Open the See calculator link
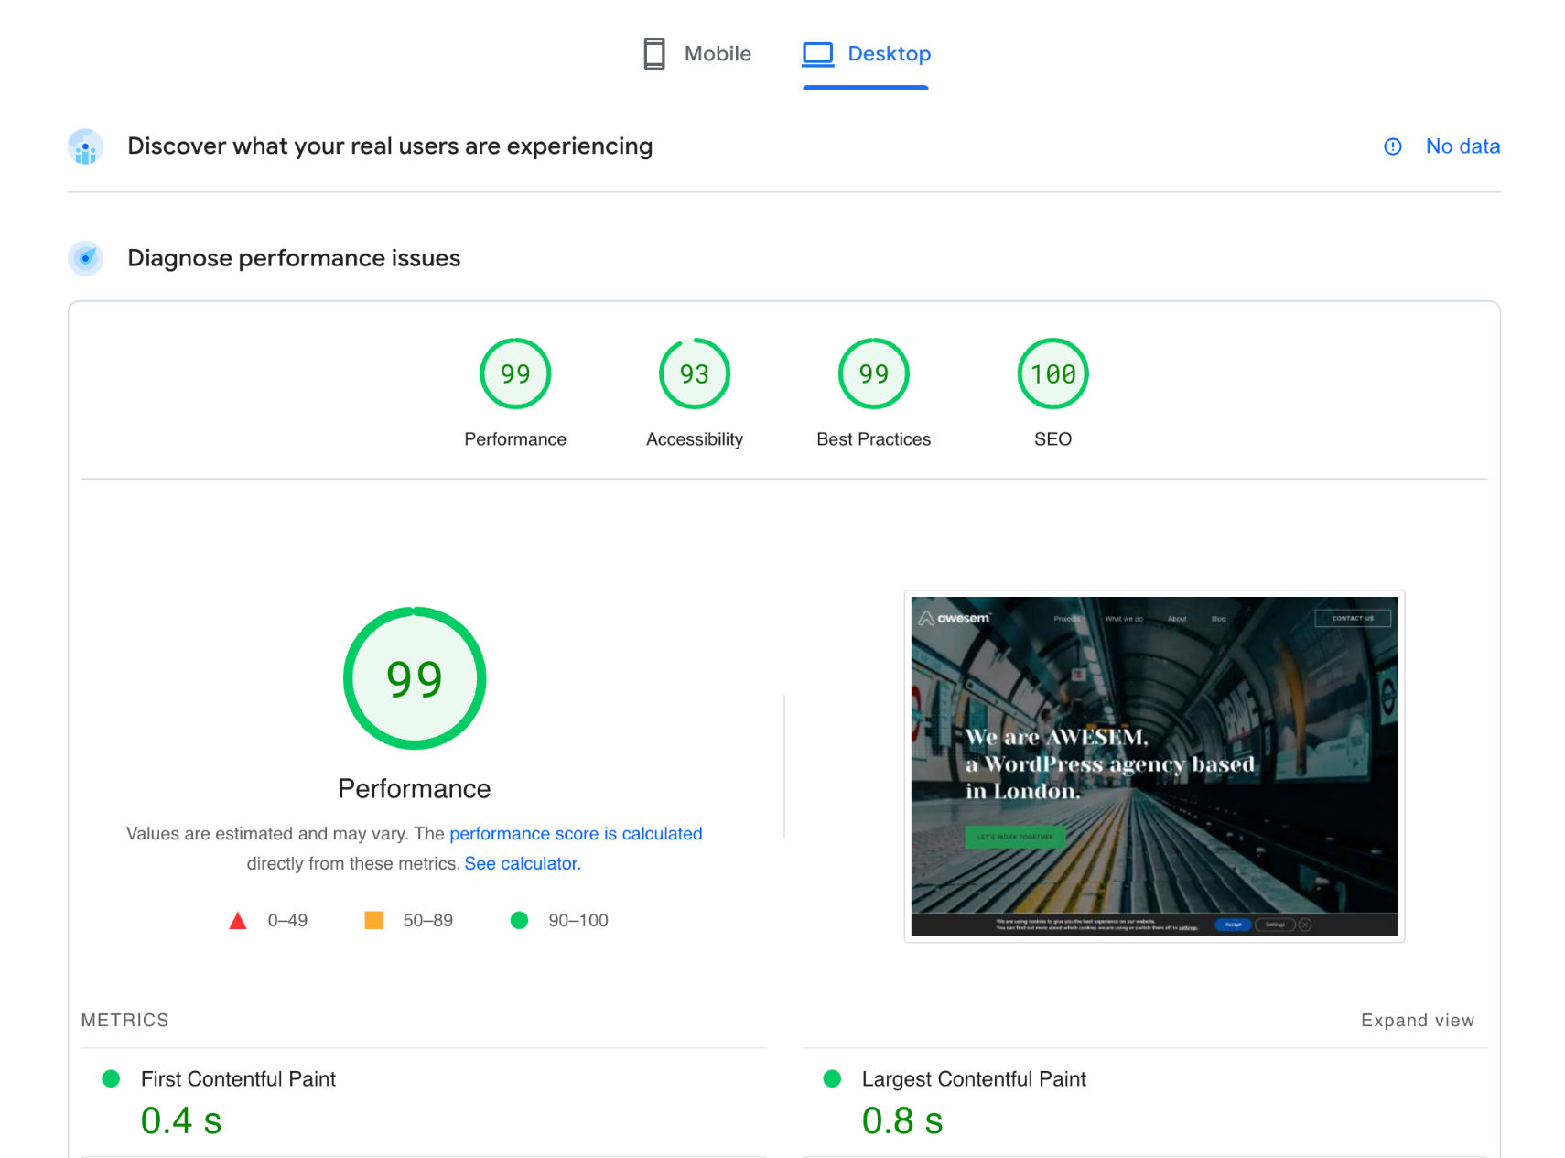1565x1158 pixels. (523, 863)
